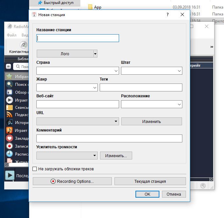Open the Файл menu
Screen dimensions: 224x218
click(11, 35)
